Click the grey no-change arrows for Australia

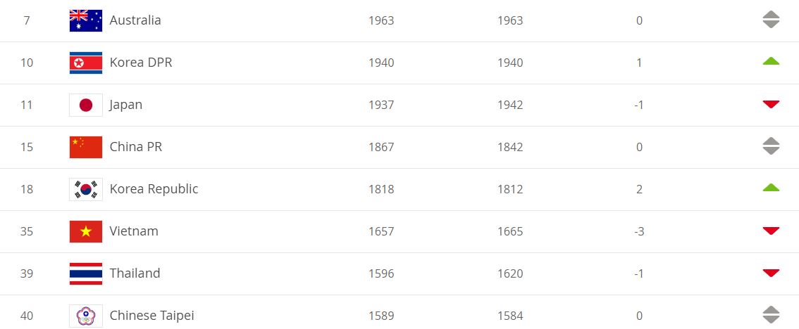click(771, 19)
